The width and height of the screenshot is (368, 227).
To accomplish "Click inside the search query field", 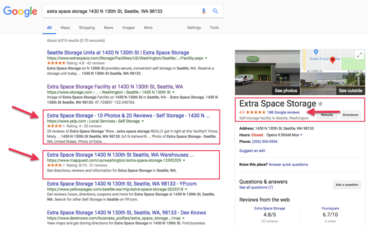I will click(119, 11).
